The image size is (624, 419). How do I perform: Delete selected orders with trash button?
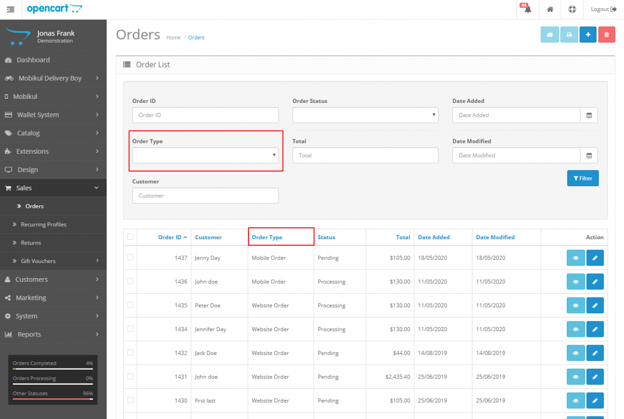pyautogui.click(x=606, y=34)
